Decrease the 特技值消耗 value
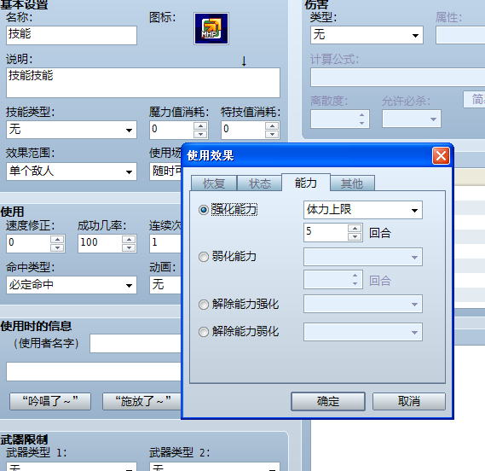 [x=272, y=134]
